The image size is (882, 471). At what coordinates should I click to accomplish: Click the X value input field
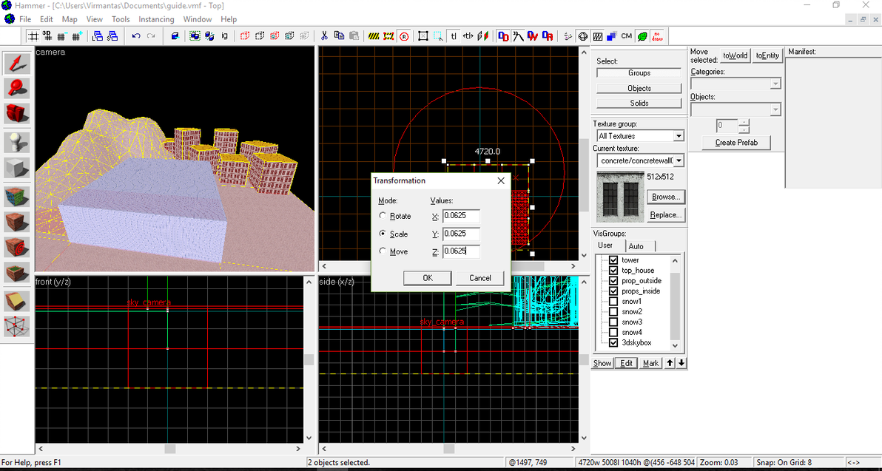(461, 217)
